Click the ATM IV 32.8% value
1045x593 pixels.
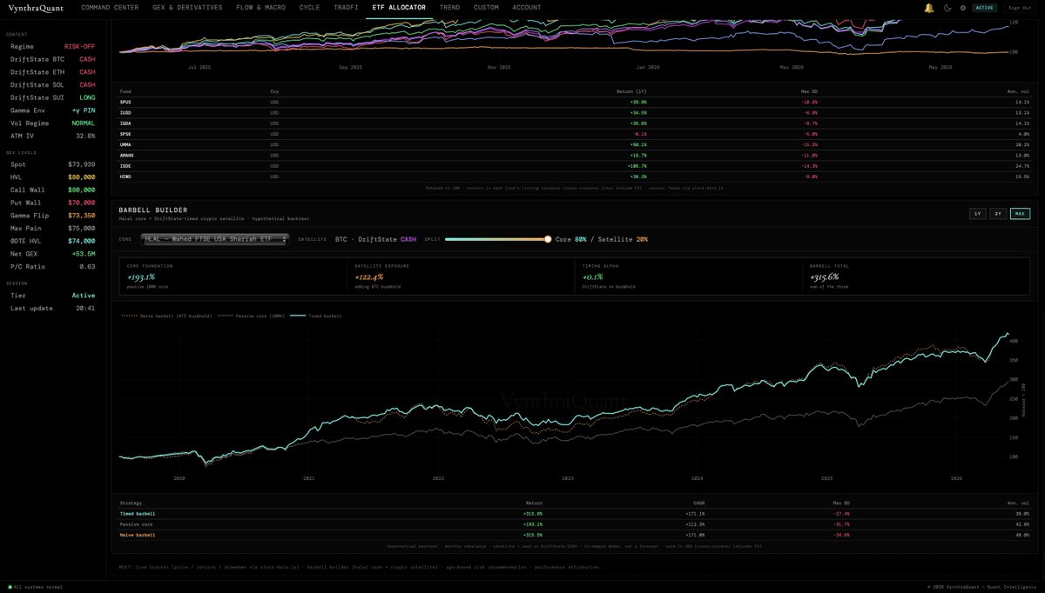85,136
